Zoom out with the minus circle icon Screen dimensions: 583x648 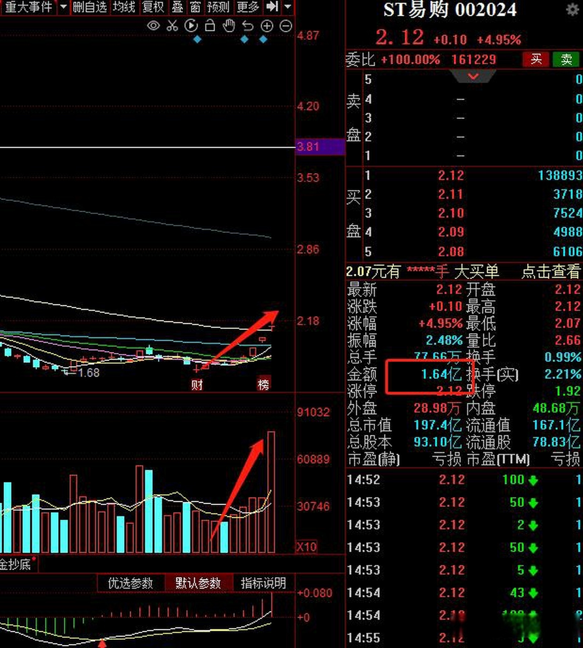click(x=286, y=26)
